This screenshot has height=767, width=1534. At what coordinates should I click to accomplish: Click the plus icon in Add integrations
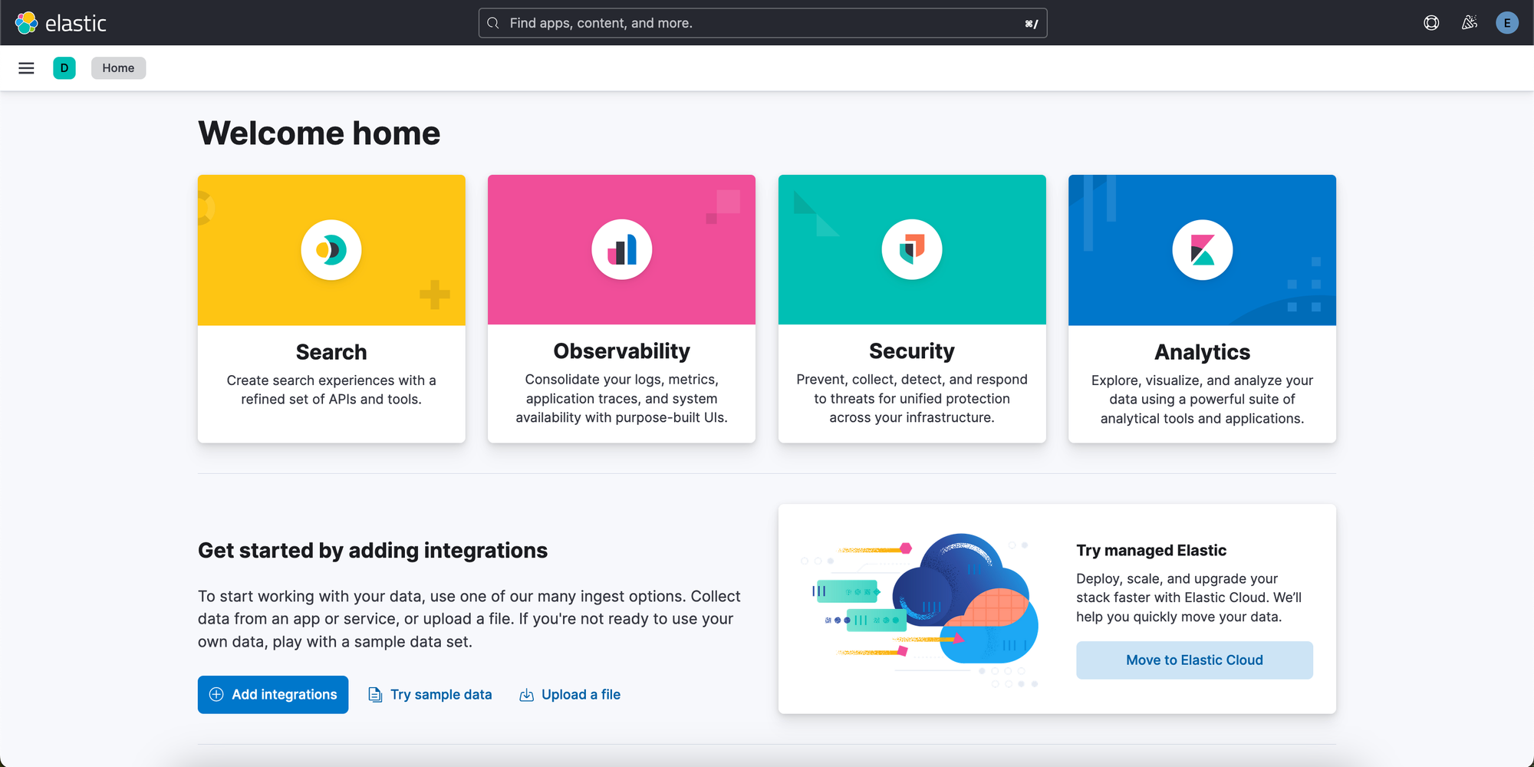[x=216, y=695]
